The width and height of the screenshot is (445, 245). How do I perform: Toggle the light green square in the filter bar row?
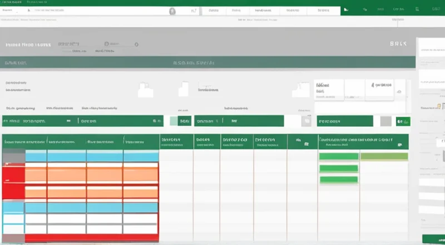point(175,121)
